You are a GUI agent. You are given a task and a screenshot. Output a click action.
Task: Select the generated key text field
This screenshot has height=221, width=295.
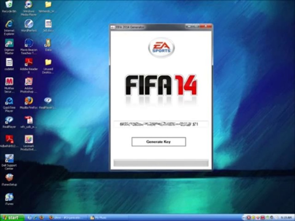(x=161, y=124)
